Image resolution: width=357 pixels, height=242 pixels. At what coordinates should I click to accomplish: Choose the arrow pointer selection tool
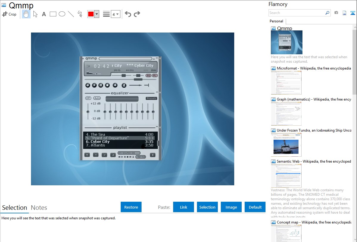tap(35, 14)
